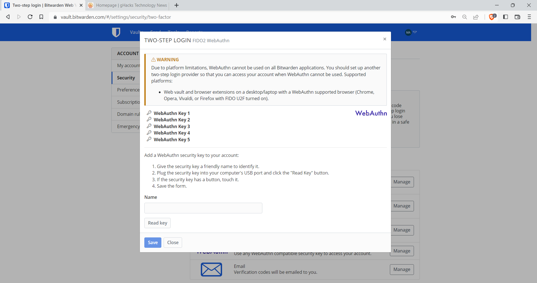Click the Bitwarden shield logo
Screen dimensions: 537x283
pyautogui.click(x=116, y=32)
